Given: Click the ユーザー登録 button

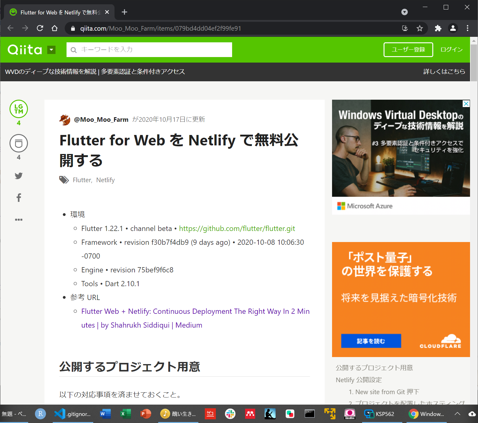Looking at the screenshot, I should click(408, 50).
